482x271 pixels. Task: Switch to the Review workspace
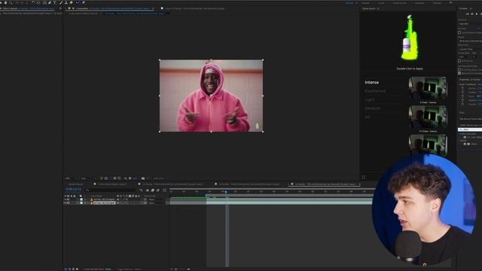[365, 3]
